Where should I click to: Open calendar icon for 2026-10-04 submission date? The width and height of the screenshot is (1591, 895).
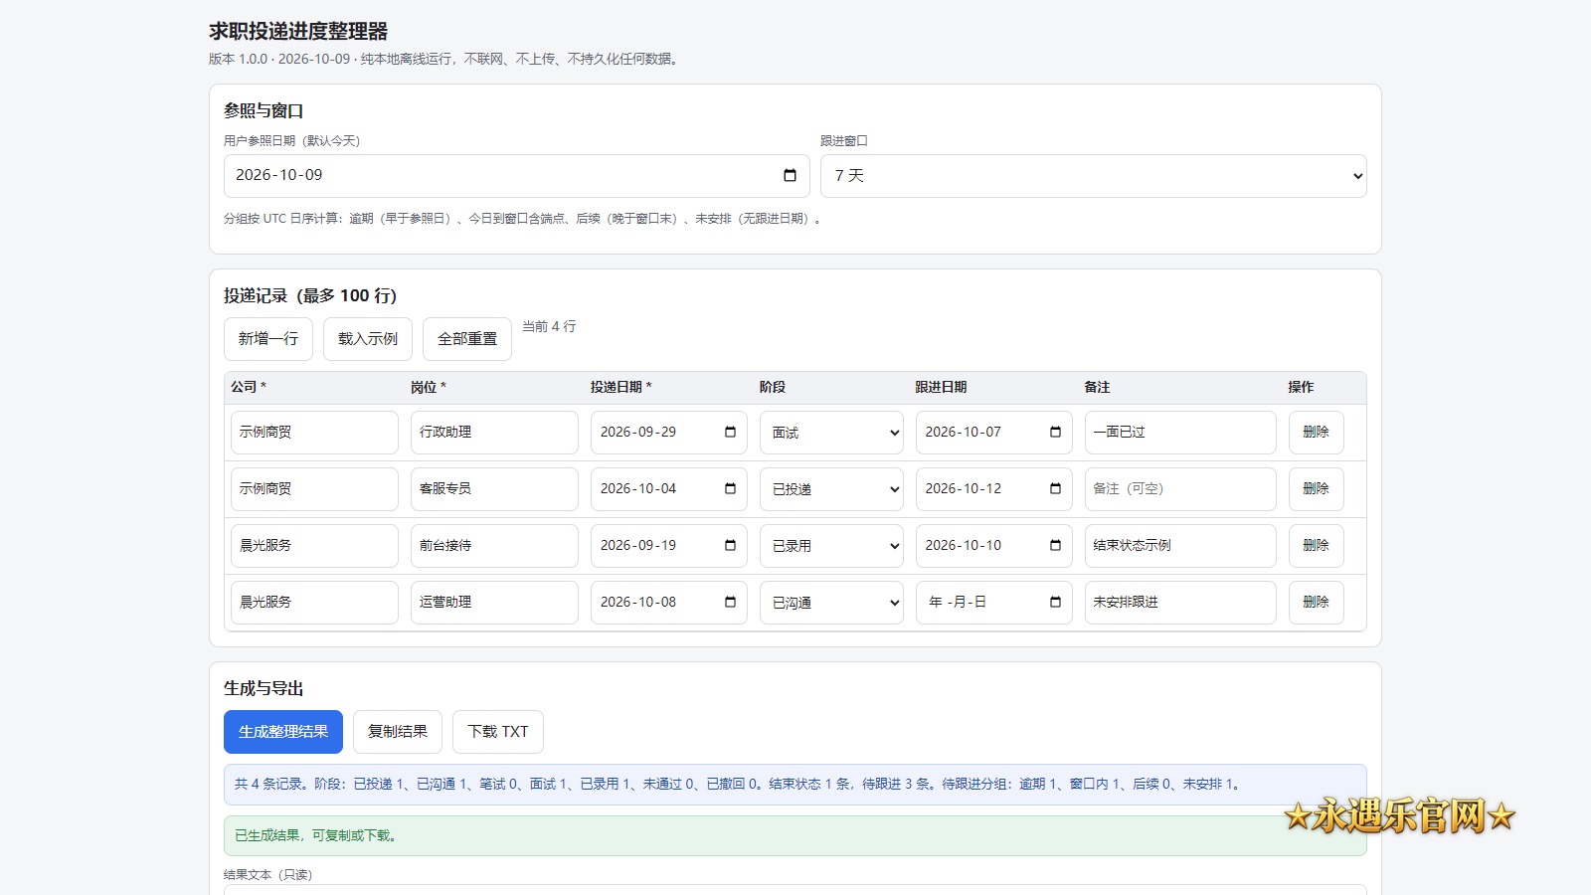730,489
